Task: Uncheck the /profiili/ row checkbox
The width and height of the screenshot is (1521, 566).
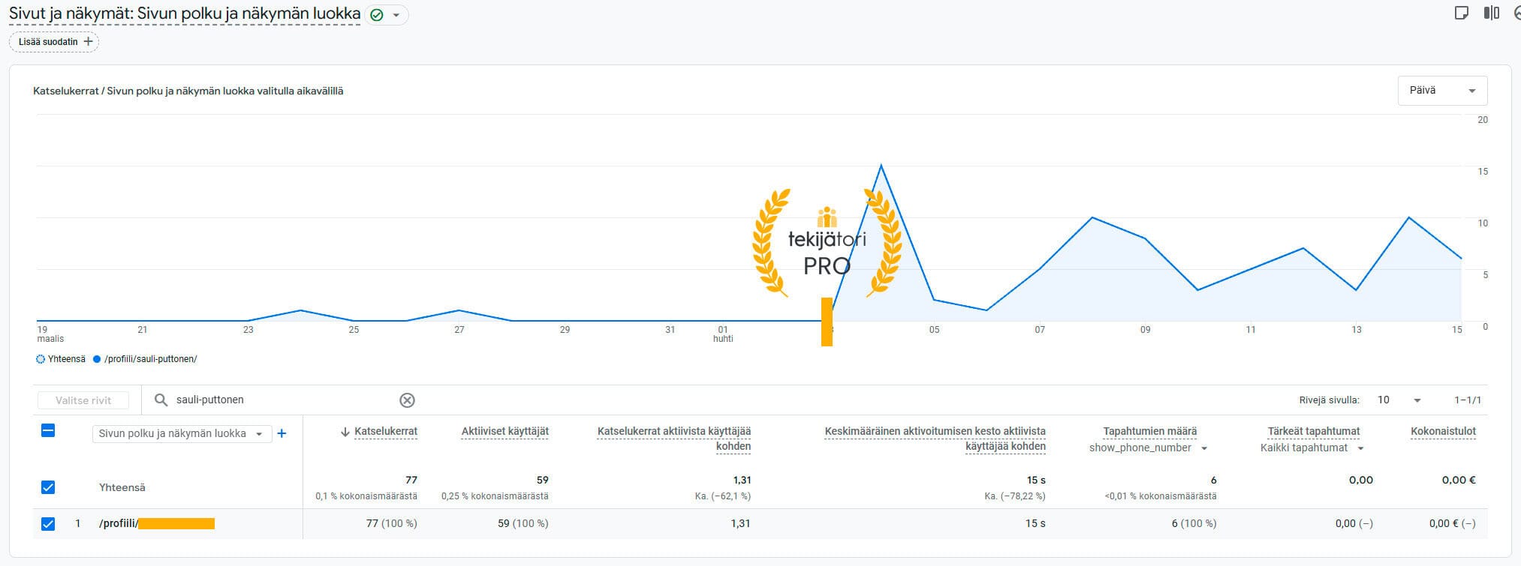Action: (48, 523)
